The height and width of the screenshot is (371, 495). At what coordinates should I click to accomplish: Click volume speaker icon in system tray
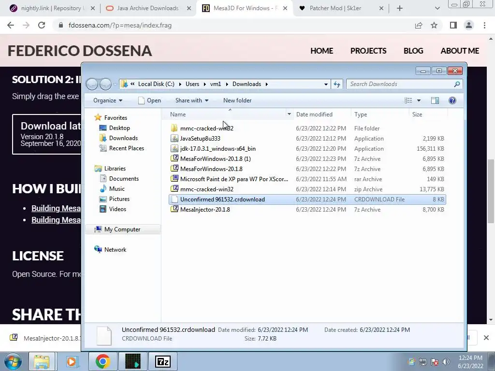click(x=446, y=361)
